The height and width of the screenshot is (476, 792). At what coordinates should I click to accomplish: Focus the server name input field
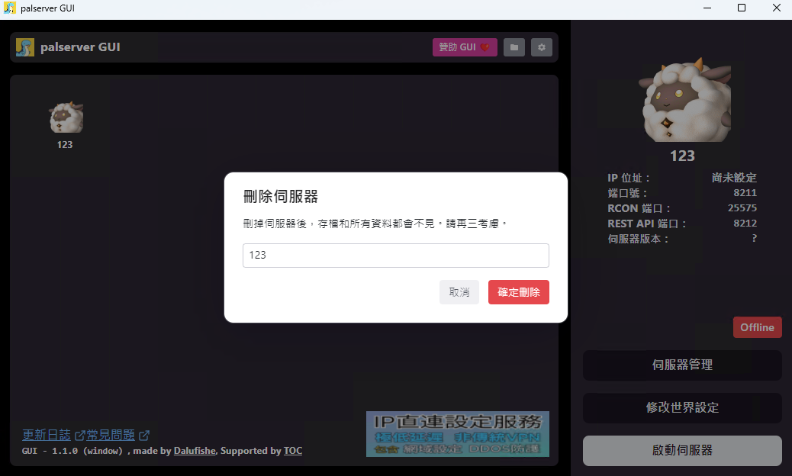tap(396, 256)
